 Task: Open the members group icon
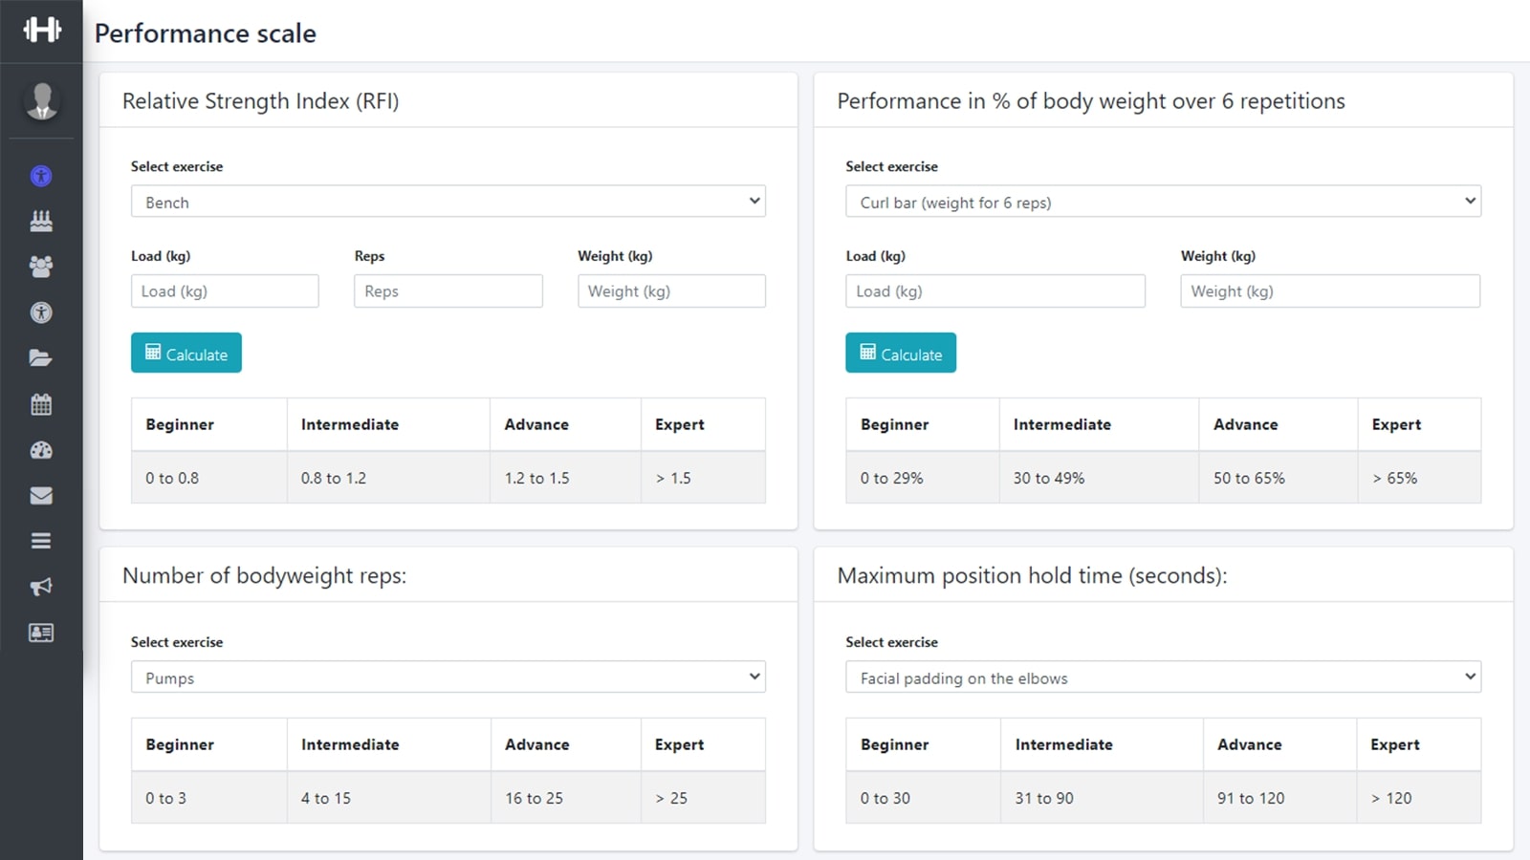pos(41,267)
